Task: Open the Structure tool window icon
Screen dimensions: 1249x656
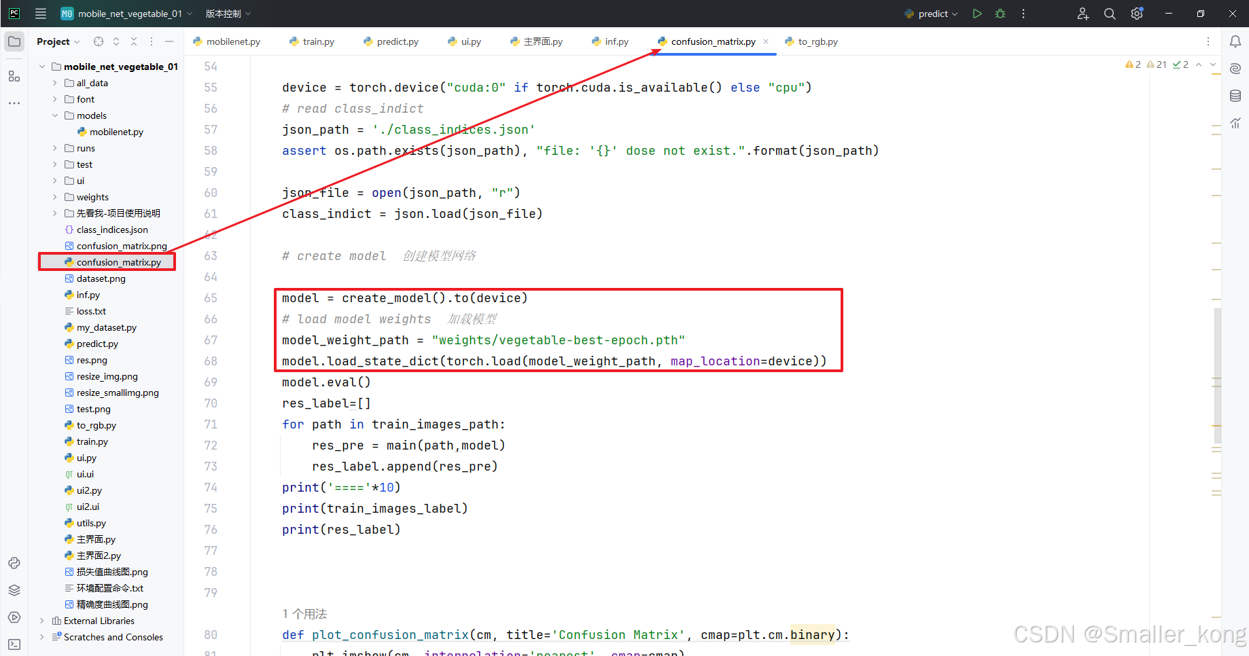Action: pyautogui.click(x=14, y=76)
